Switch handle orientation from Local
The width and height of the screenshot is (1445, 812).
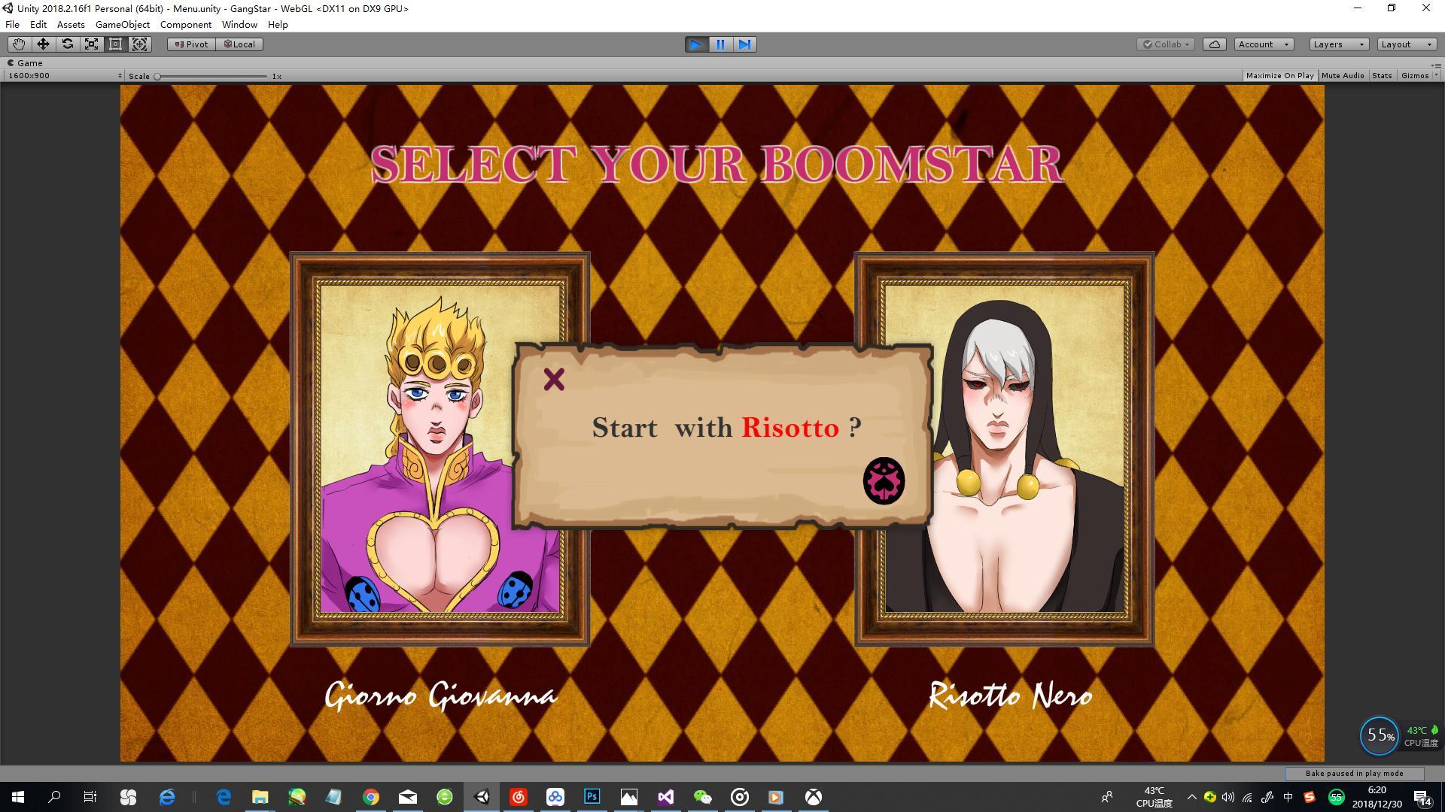click(239, 44)
